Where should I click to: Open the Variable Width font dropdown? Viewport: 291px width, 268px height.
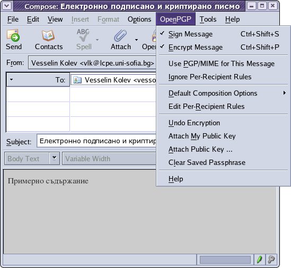(110, 159)
